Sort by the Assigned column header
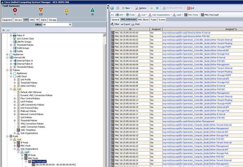This screenshot has height=167, width=243. point(156,29)
